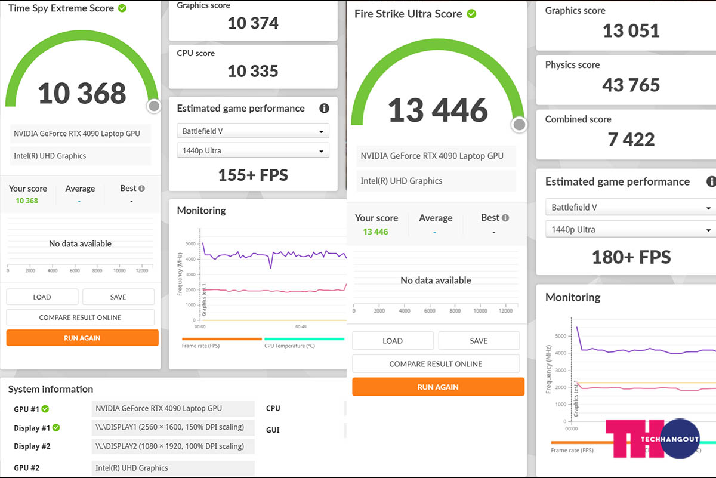Click the Frame rate (FPS) legend bar in Time Spy monitoring
Viewport: 716px width, 478px height.
pos(221,338)
